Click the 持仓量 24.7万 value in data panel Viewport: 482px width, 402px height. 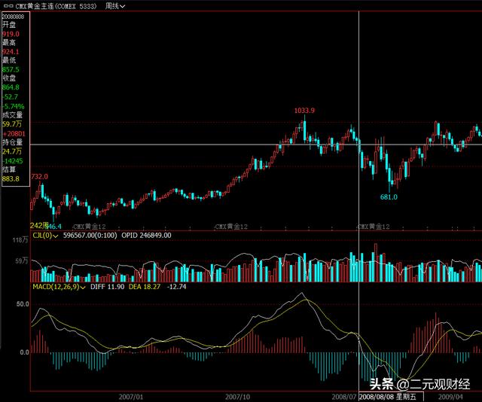tap(11, 151)
